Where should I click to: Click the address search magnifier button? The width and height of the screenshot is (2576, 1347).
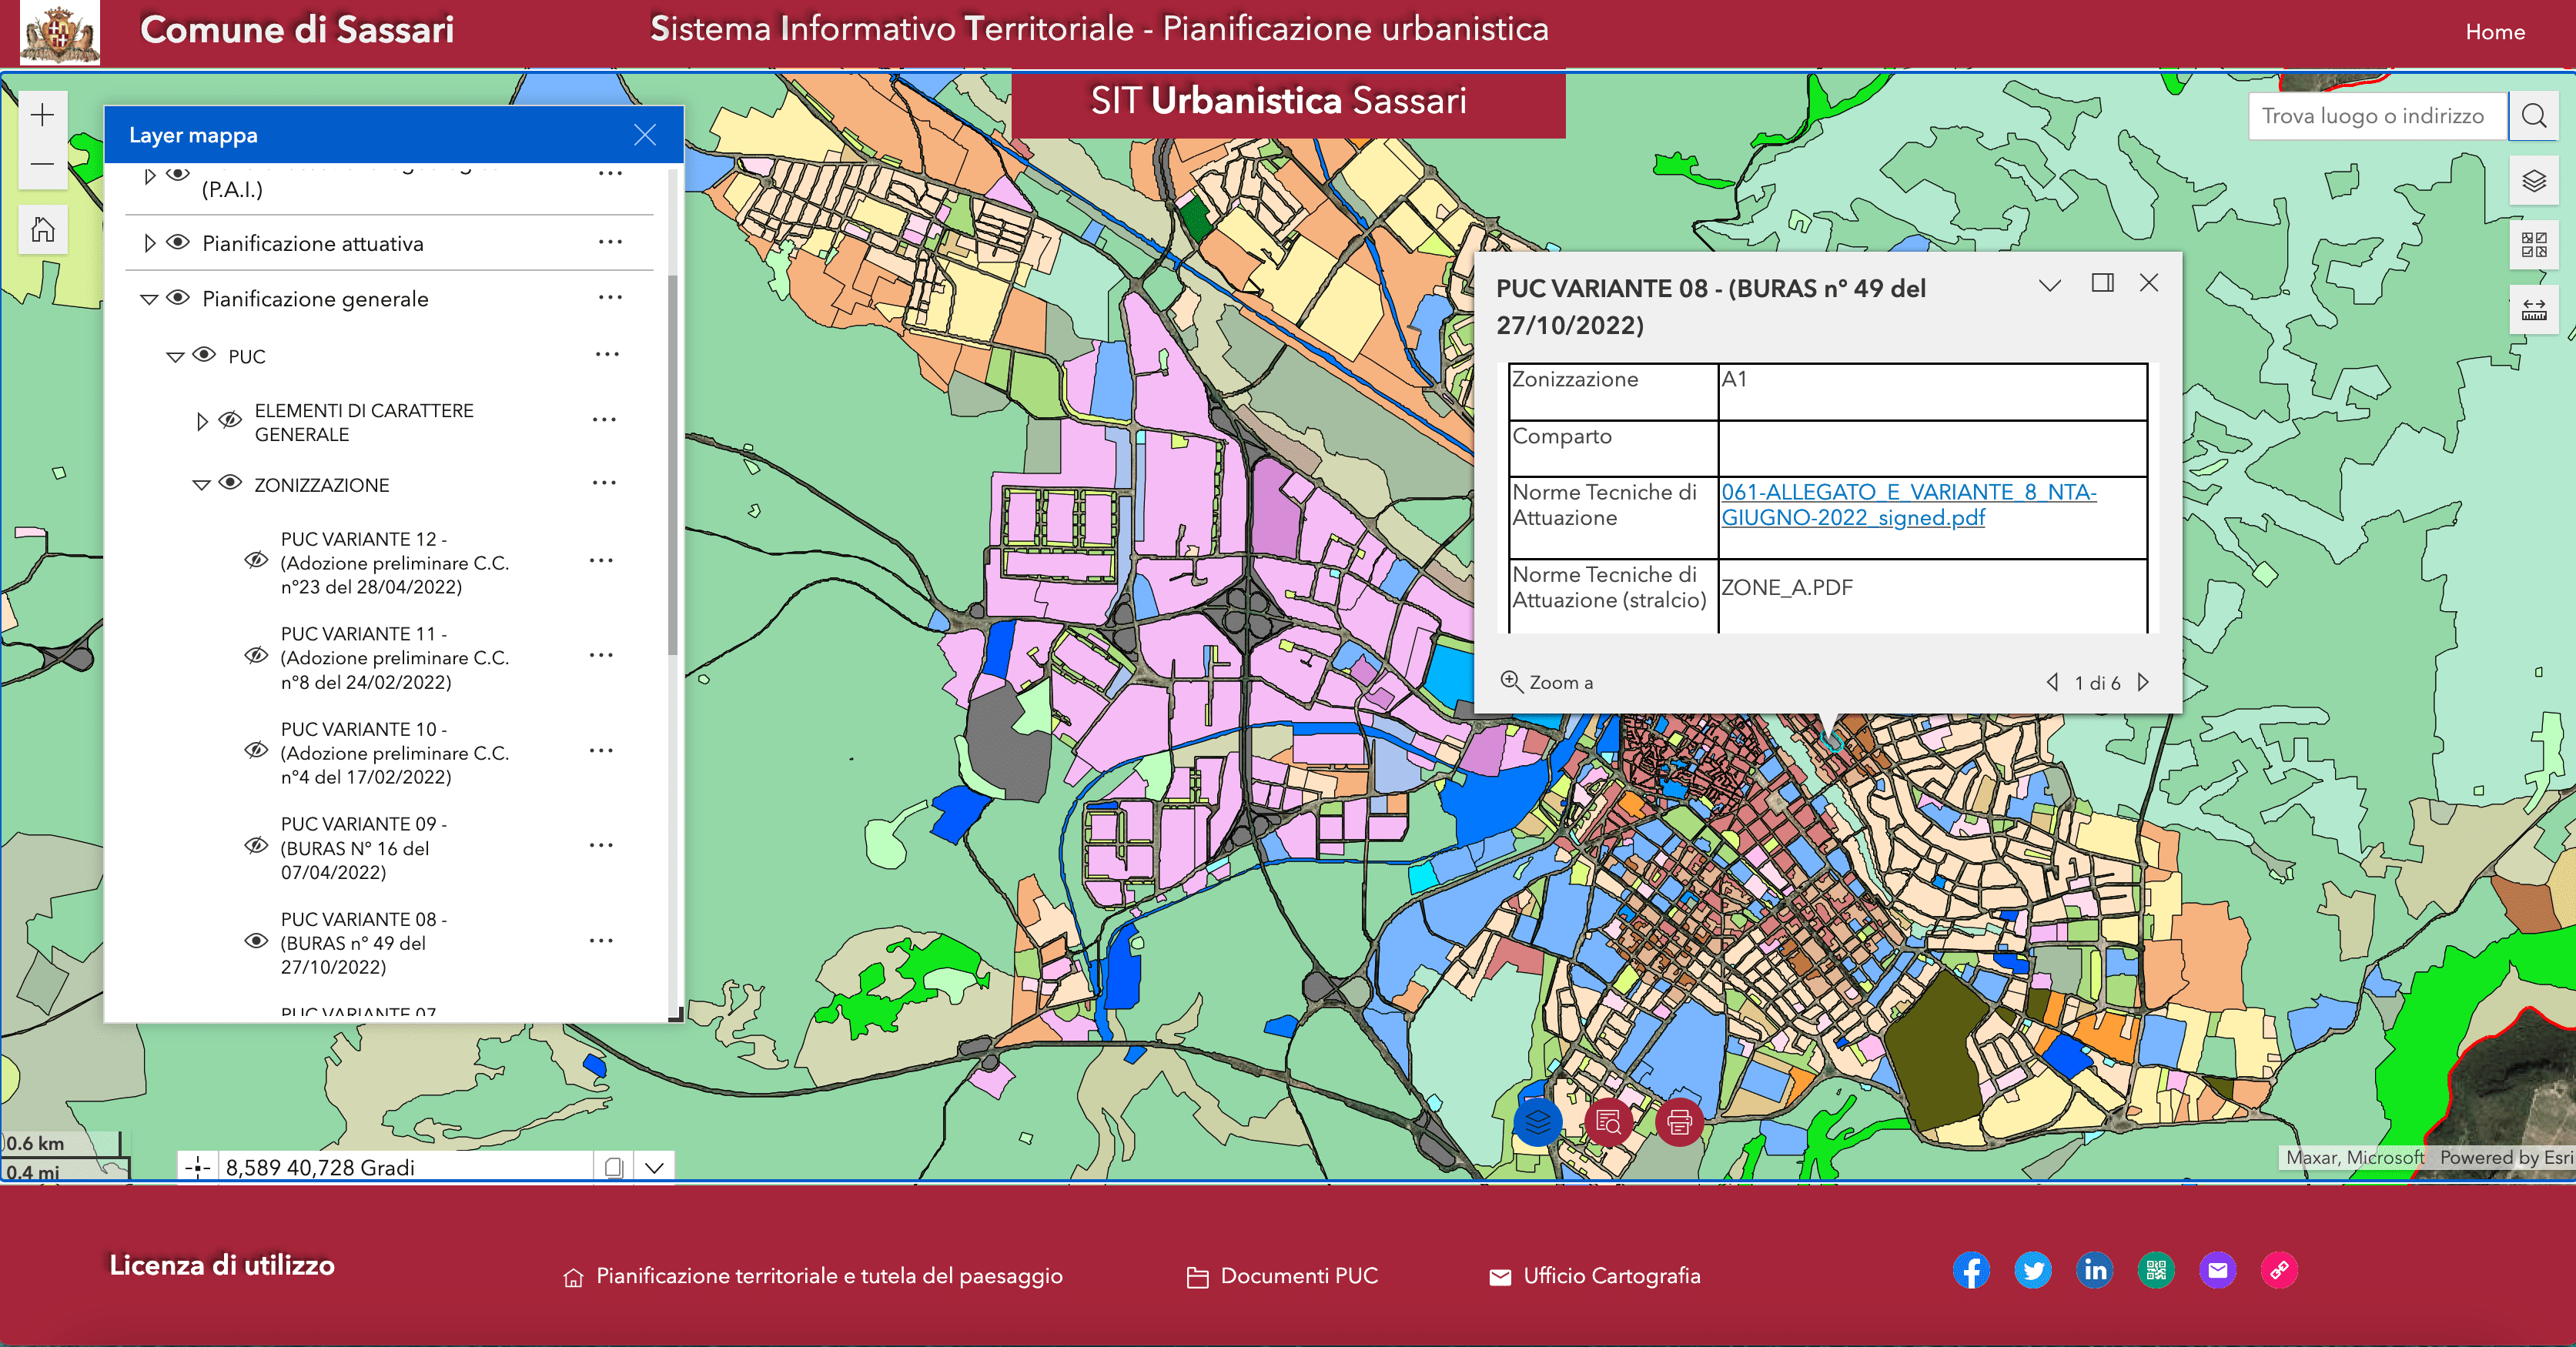click(2533, 116)
